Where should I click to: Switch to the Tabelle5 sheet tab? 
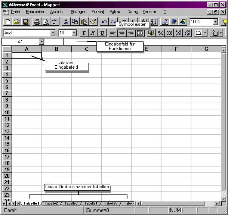coord(111,203)
